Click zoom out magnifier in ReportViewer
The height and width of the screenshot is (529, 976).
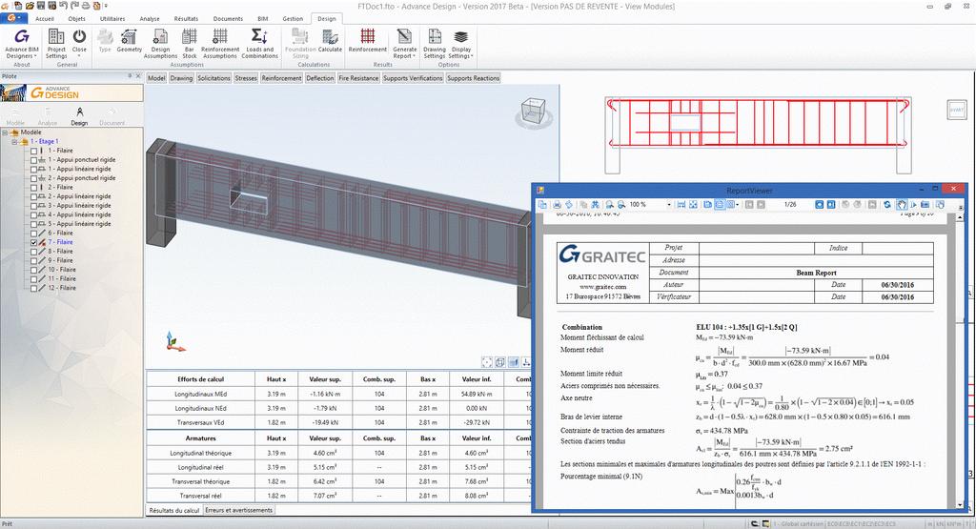click(621, 204)
